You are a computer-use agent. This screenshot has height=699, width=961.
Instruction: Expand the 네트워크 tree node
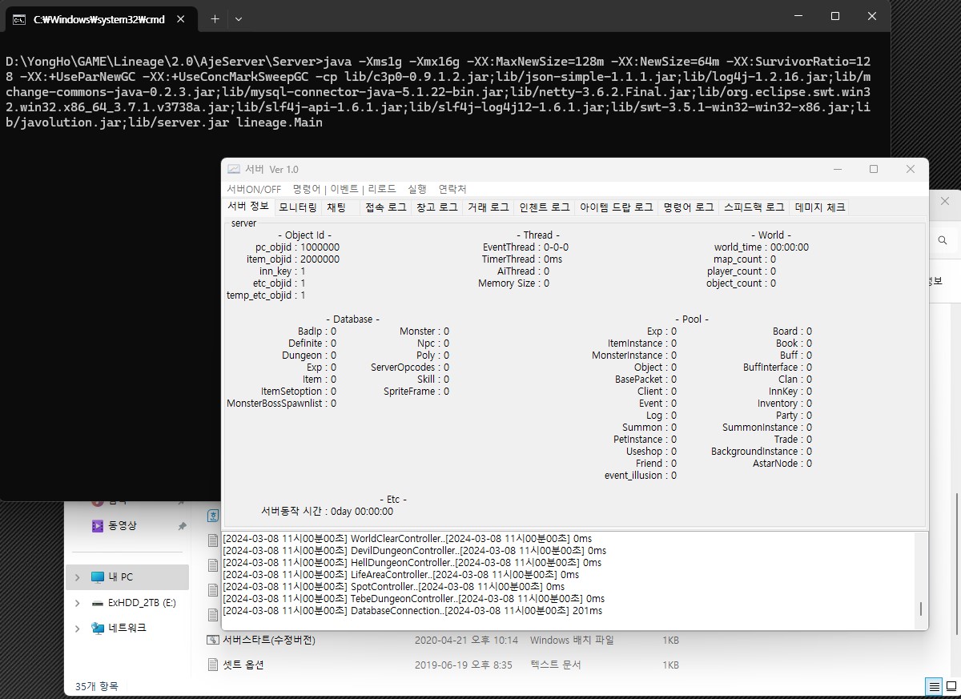tap(77, 628)
